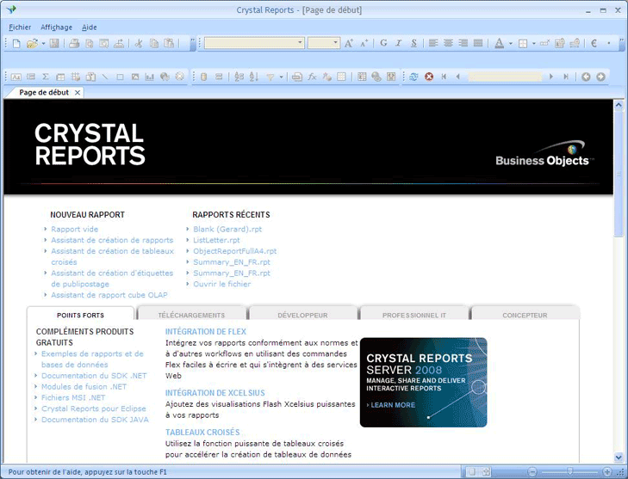
Task: Click the Open file folder icon
Action: (32, 44)
